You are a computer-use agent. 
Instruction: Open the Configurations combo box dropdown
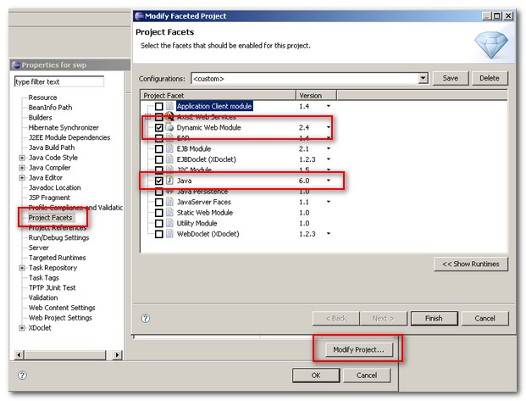[423, 78]
